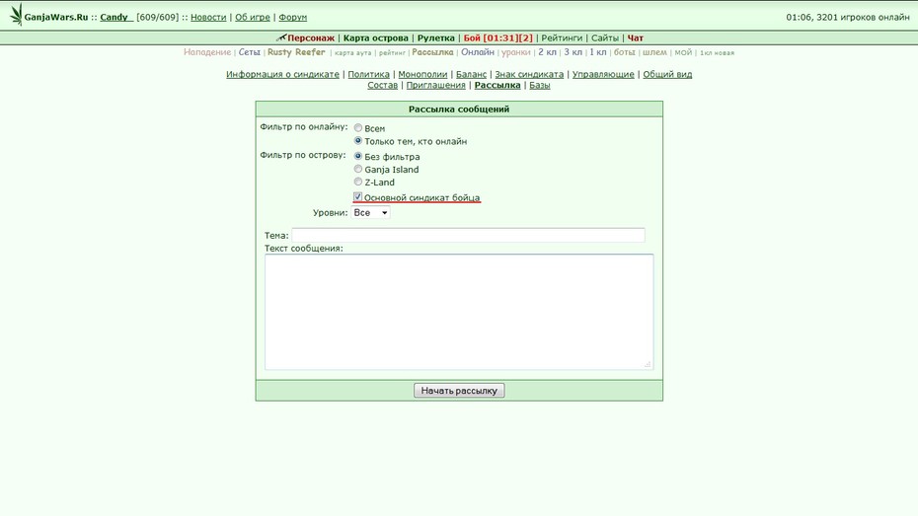Grab the textarea resize handle corner
The height and width of the screenshot is (516, 918).
point(648,364)
